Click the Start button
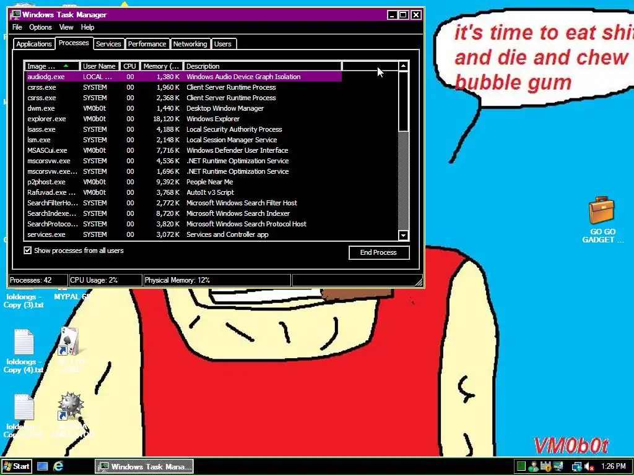This screenshot has width=634, height=475. [16, 466]
